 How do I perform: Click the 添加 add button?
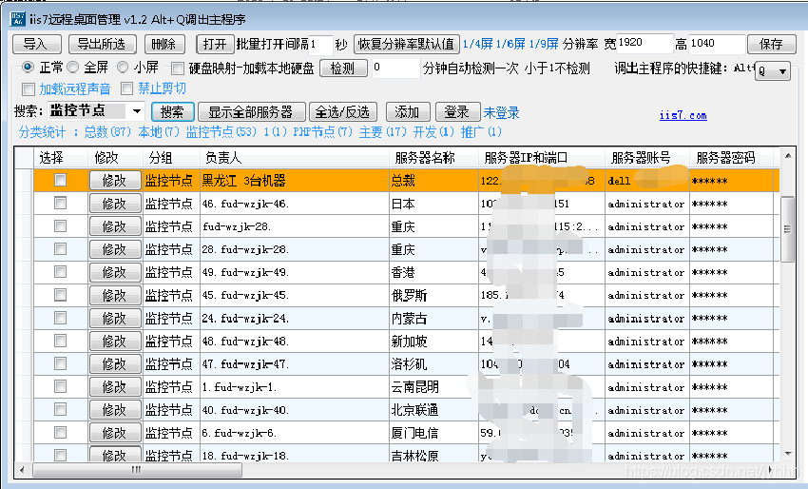coord(407,112)
